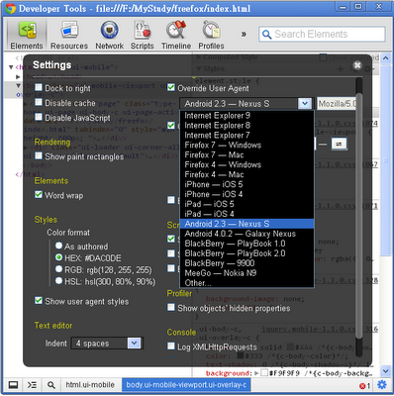The image size is (394, 396).
Task: Enable Dock to right checkbox
Action: tap(39, 87)
